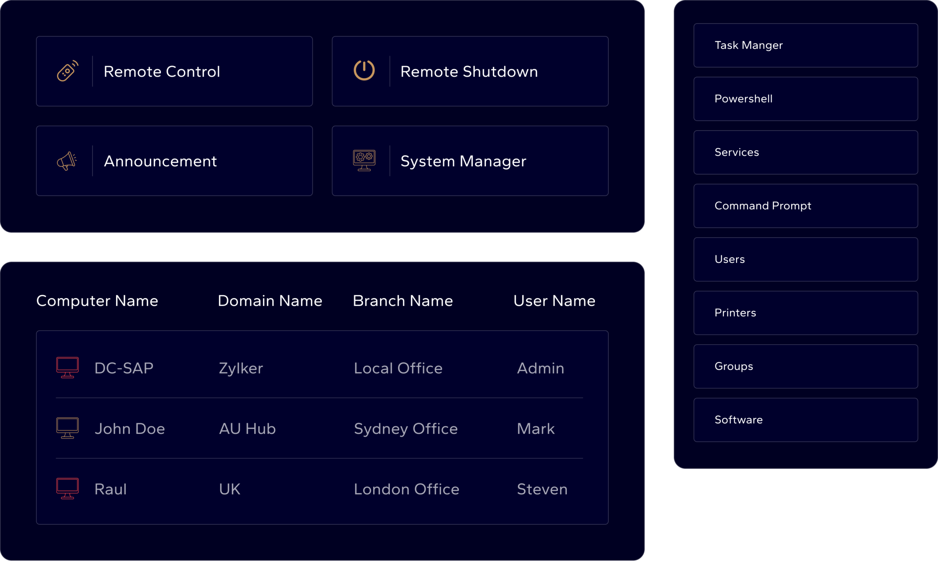Screen dimensions: 938x579
Task: Click the red monitor icon beside Raul
Action: 67,489
